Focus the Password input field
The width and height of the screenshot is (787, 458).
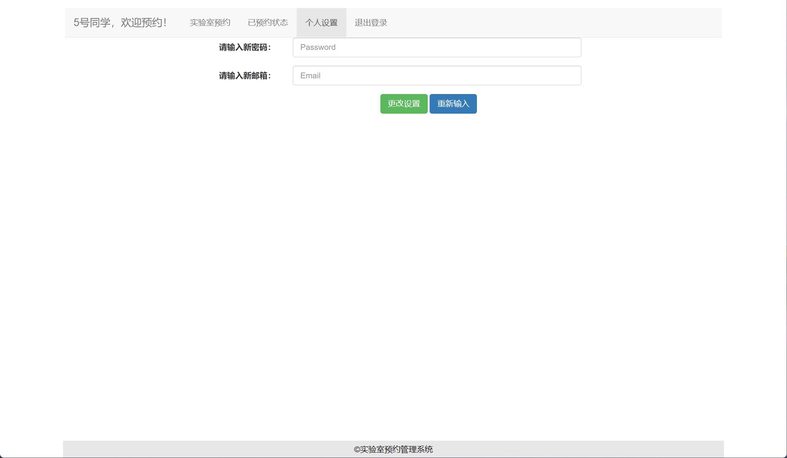point(437,47)
